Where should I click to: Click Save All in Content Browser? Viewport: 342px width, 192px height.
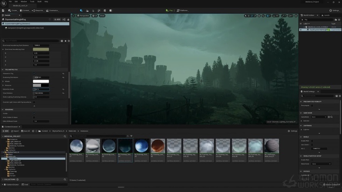coord(26,131)
